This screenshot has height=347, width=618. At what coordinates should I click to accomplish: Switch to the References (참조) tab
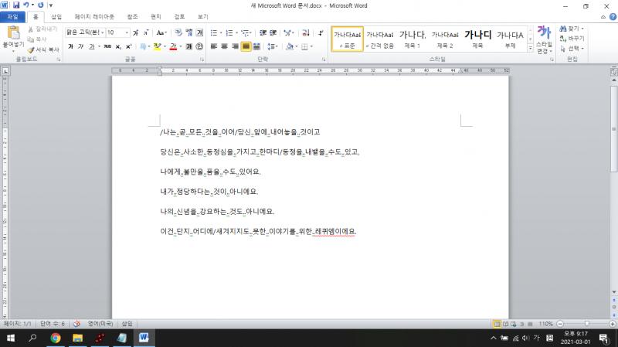pyautogui.click(x=132, y=16)
